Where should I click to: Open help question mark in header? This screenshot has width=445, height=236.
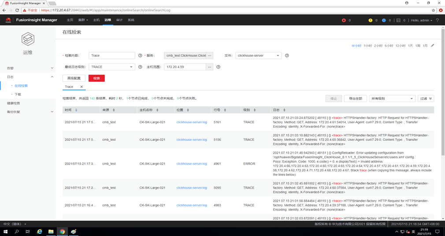tap(438, 20)
